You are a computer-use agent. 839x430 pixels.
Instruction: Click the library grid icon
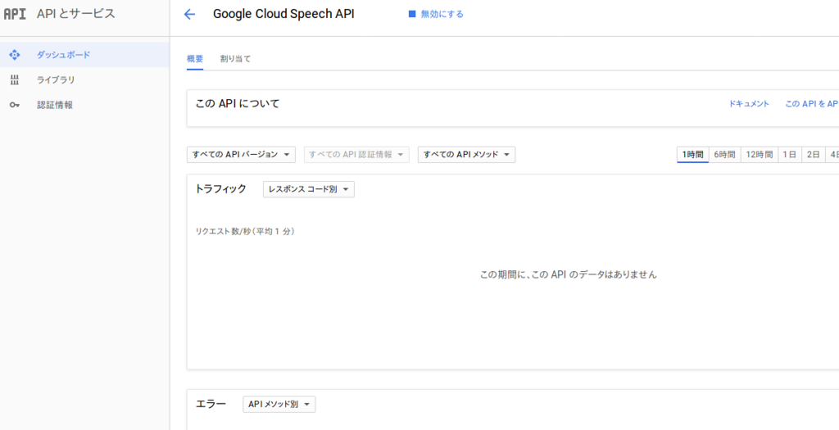pyautogui.click(x=15, y=79)
